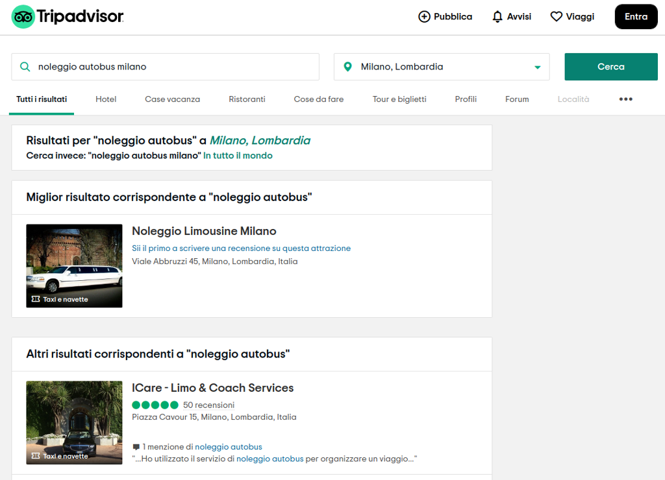This screenshot has height=480, width=665.
Task: Click Sii il primo a scrivere recensione link
Action: 241,248
